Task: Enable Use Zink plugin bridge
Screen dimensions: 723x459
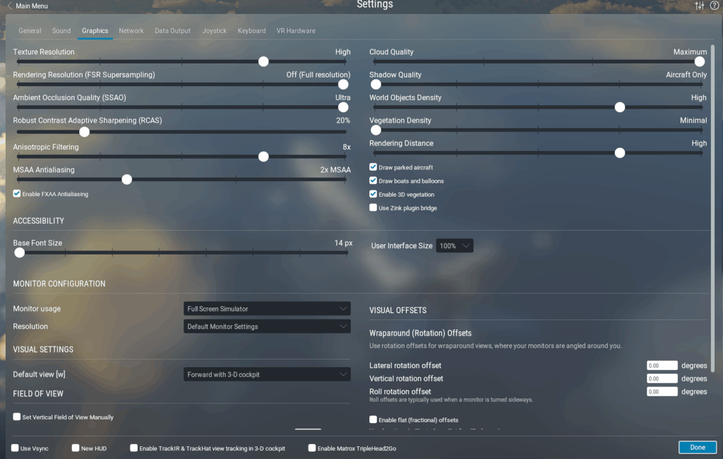Action: (373, 207)
